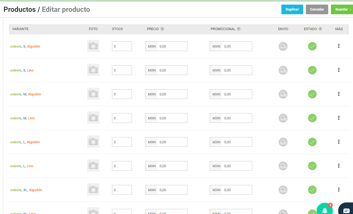Viewport: 353px width, 214px height.
Task: Open the more options menu for celeste, XL, Algodón
Action: (x=339, y=190)
